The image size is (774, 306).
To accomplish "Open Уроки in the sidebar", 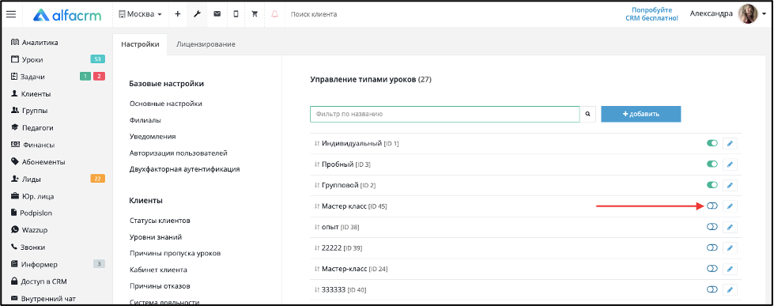I will click(27, 60).
